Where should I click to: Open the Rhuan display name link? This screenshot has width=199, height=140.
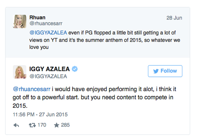pos(37,17)
